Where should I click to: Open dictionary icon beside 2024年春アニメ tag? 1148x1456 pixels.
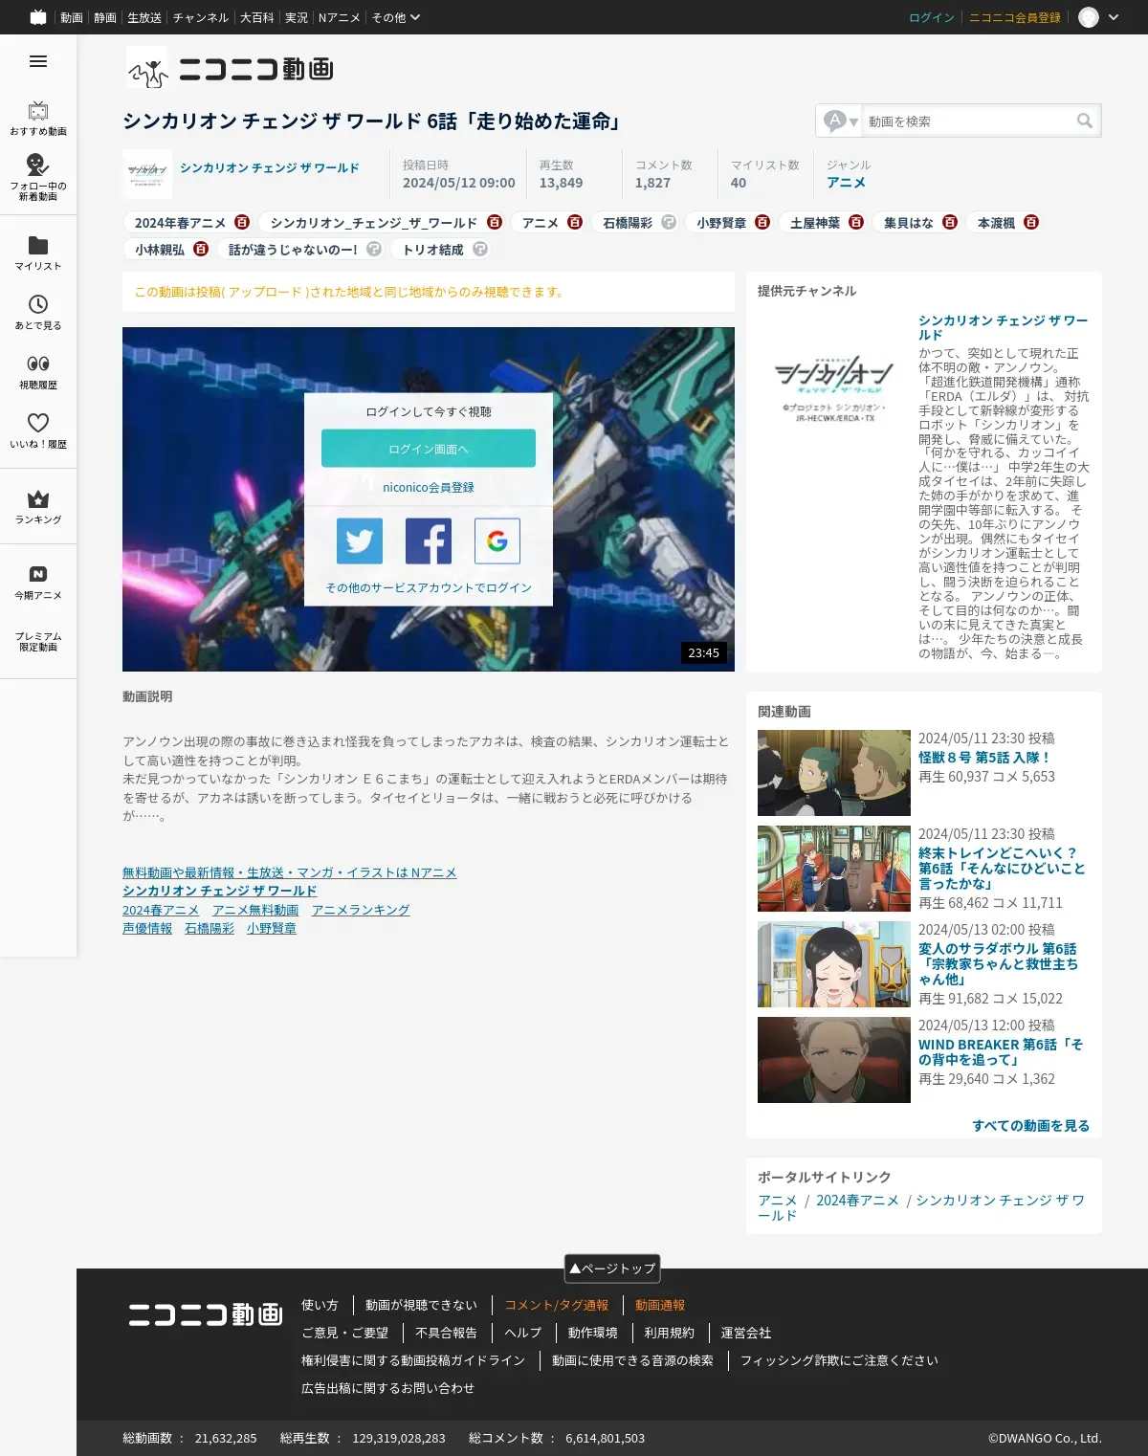pos(242,222)
